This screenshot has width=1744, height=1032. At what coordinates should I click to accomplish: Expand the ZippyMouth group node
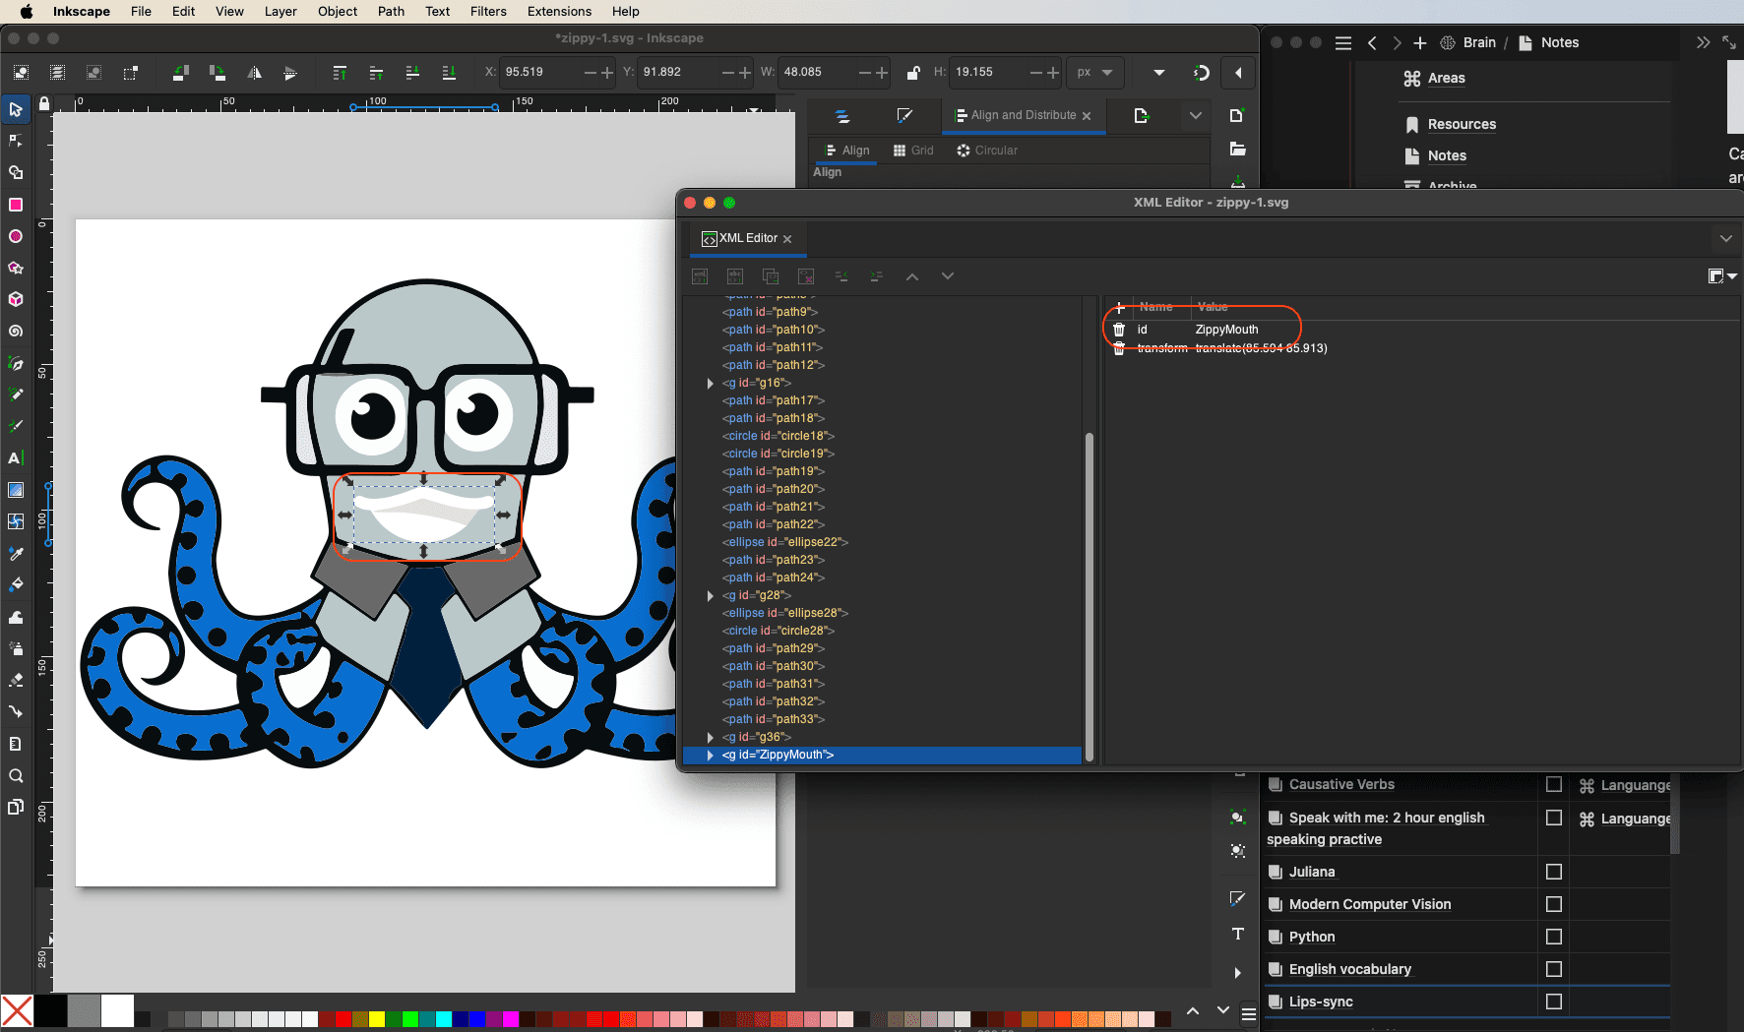click(x=710, y=755)
